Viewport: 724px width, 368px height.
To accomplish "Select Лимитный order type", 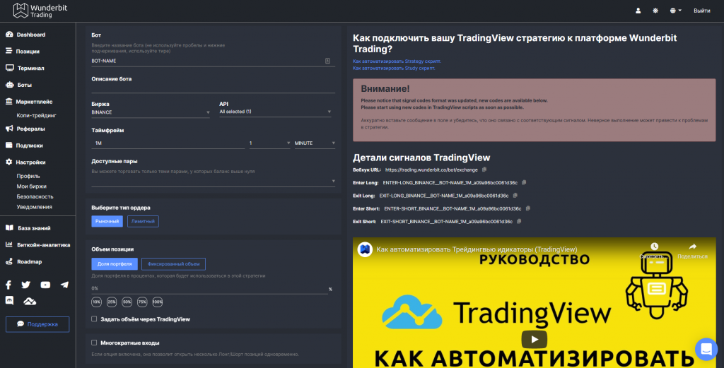I will (x=143, y=221).
